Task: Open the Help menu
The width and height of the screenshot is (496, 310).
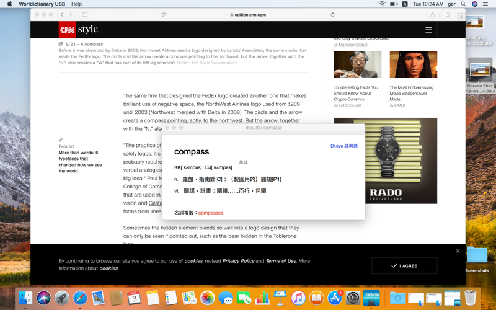Action: pyautogui.click(x=76, y=4)
